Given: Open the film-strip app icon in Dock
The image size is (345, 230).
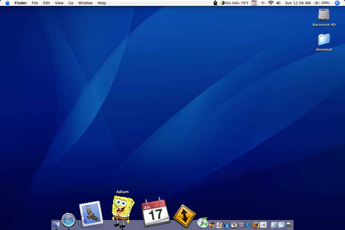Looking at the screenshot, I should point(241,225).
